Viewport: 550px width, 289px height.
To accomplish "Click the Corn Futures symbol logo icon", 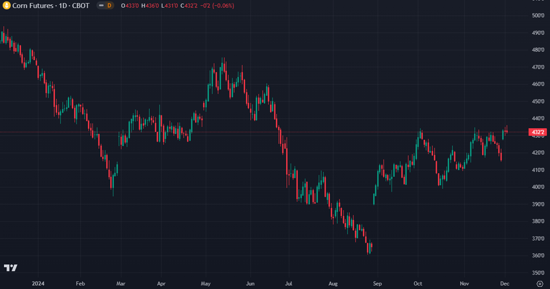I will 7,5.
